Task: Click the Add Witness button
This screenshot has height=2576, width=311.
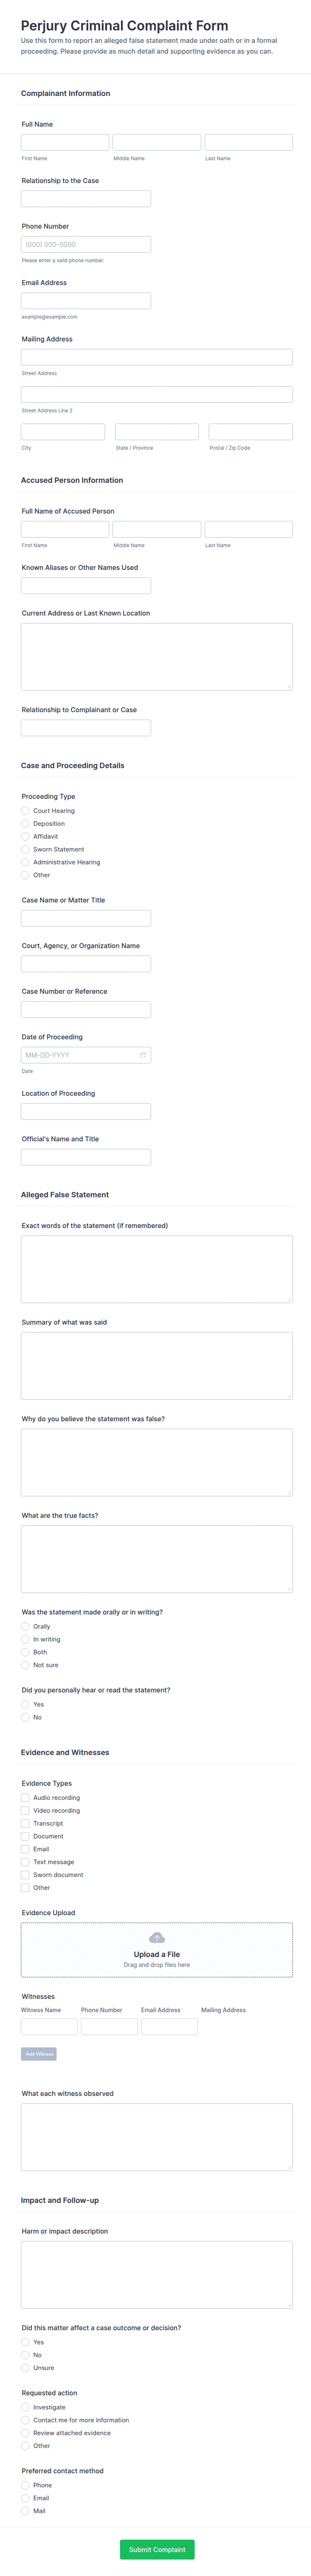Action: click(x=39, y=2054)
